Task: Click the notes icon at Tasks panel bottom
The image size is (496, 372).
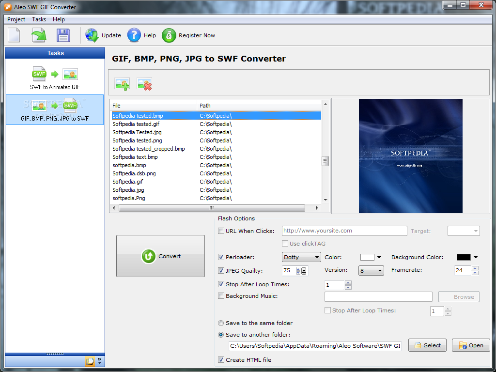Action: pos(90,361)
